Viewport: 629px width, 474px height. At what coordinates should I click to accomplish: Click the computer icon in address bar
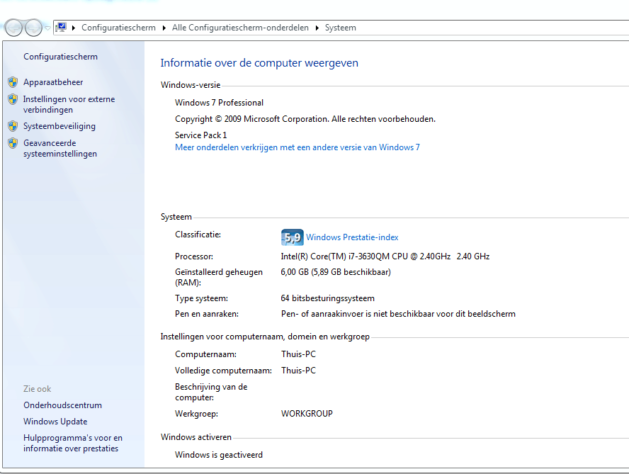coord(61,28)
